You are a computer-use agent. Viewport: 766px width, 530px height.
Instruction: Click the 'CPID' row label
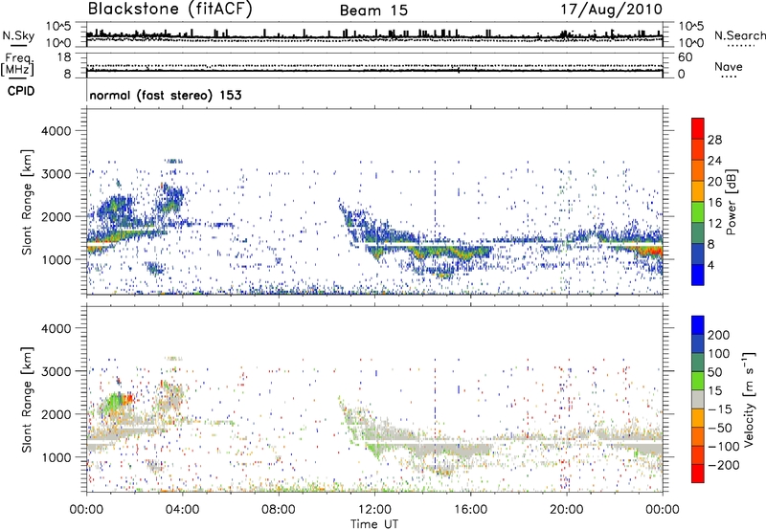coord(21,91)
